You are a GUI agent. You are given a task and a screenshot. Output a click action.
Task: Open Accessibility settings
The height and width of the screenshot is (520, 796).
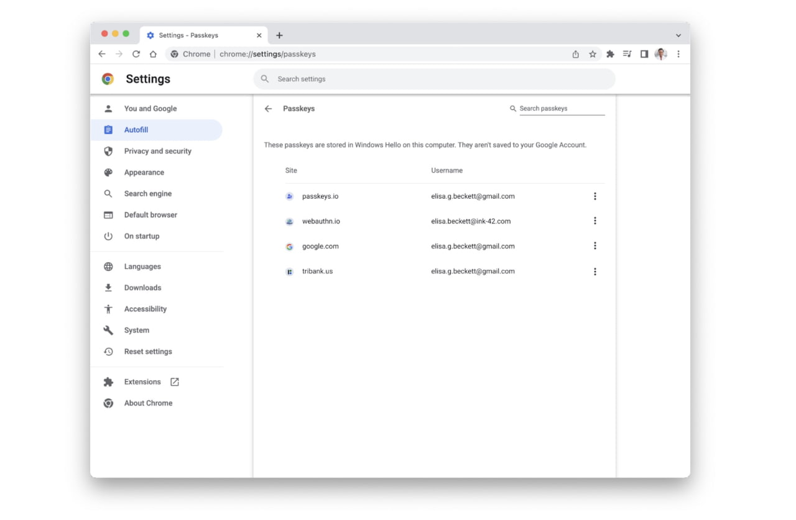pyautogui.click(x=145, y=309)
